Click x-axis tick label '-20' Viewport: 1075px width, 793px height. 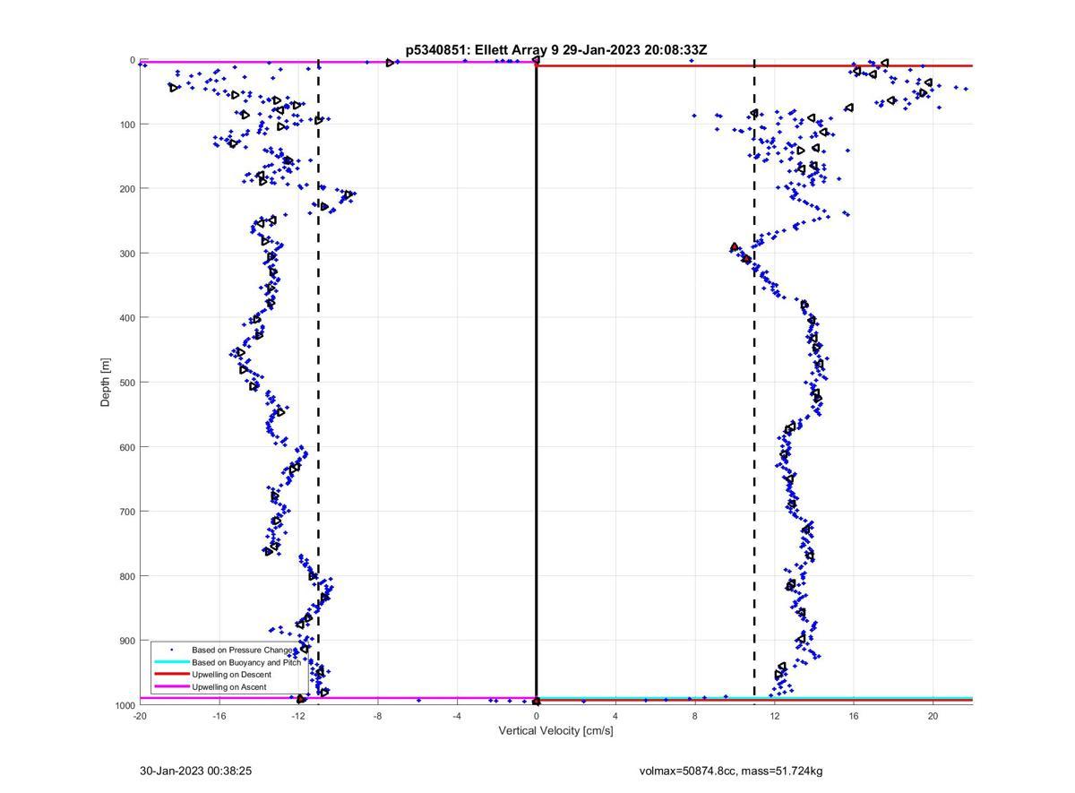[140, 715]
